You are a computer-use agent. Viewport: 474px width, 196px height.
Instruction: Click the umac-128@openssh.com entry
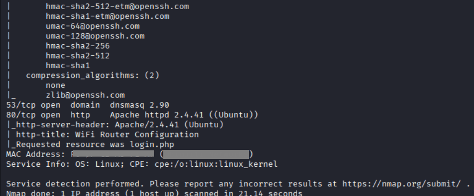95,36
